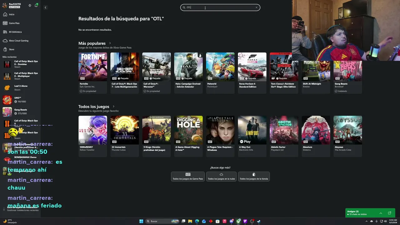Click the printer-like icon beside the username

point(30,5)
